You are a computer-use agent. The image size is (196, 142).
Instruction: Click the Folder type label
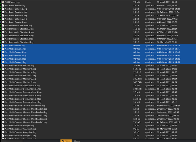pyautogui.click(x=148, y=2)
